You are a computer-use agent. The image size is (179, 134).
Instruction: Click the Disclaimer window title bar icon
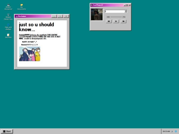pos(17,16)
